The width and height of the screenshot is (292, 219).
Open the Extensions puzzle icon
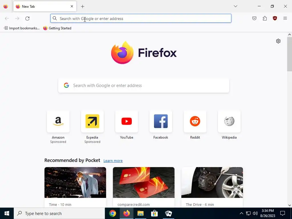pyautogui.click(x=265, y=18)
